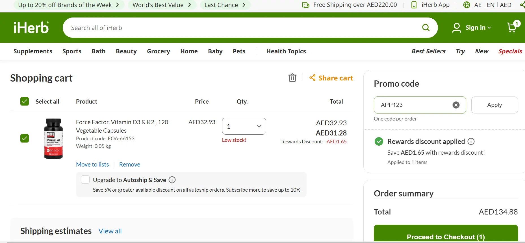Image resolution: width=525 pixels, height=243 pixels.
Task: Click the Force Factor bottle thumbnail
Action: pos(53,139)
